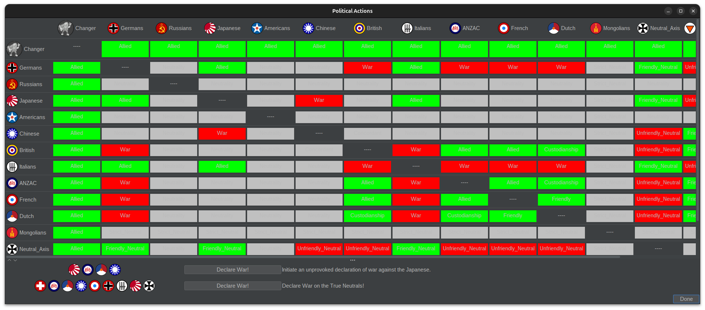The height and width of the screenshot is (310, 705).
Task: Expand split pane with the down arrow
Action: [x=15, y=260]
